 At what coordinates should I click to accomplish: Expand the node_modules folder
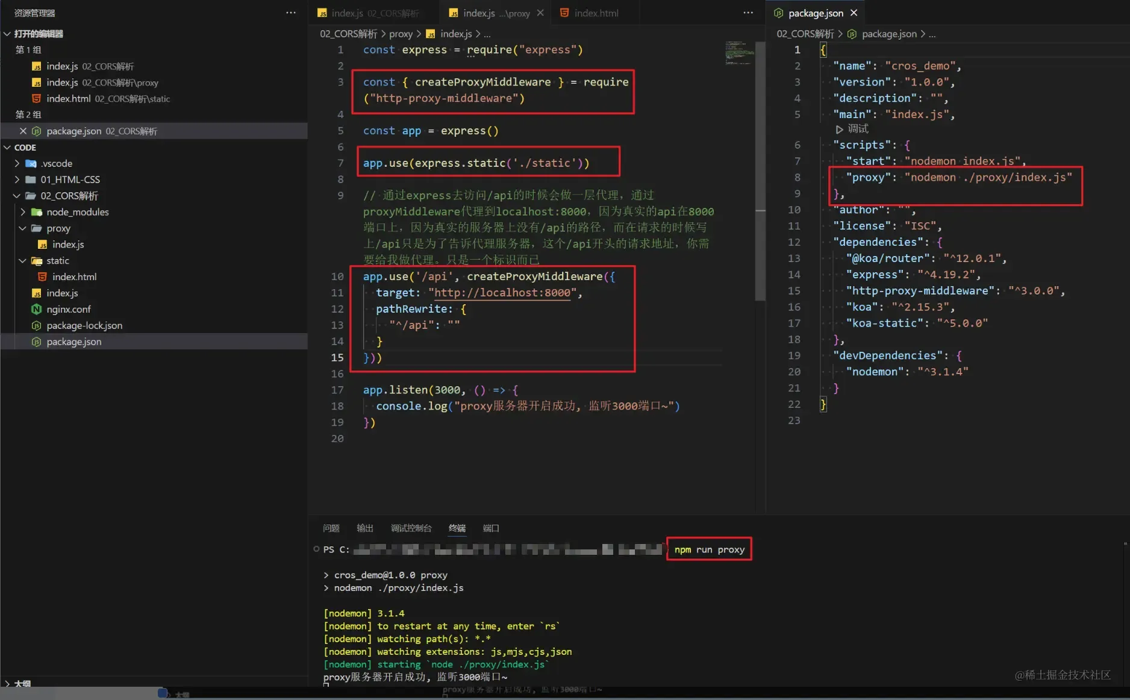pyautogui.click(x=23, y=212)
